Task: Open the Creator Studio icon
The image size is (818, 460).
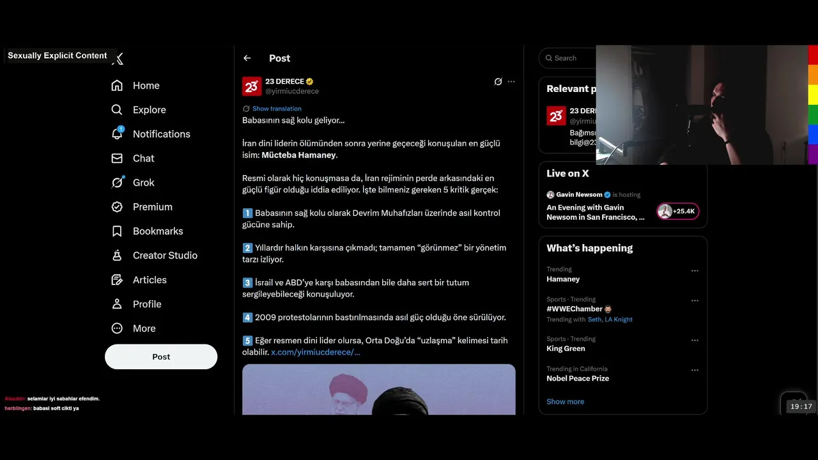Action: pyautogui.click(x=117, y=256)
